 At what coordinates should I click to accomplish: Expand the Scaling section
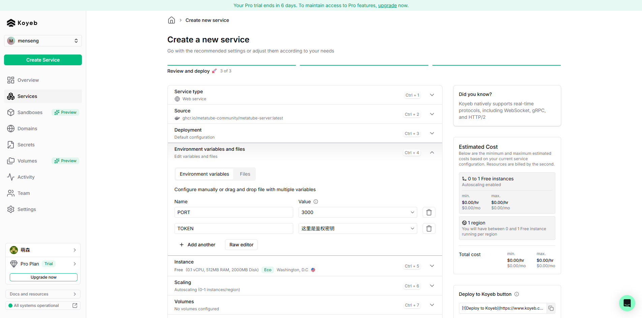pos(432,286)
